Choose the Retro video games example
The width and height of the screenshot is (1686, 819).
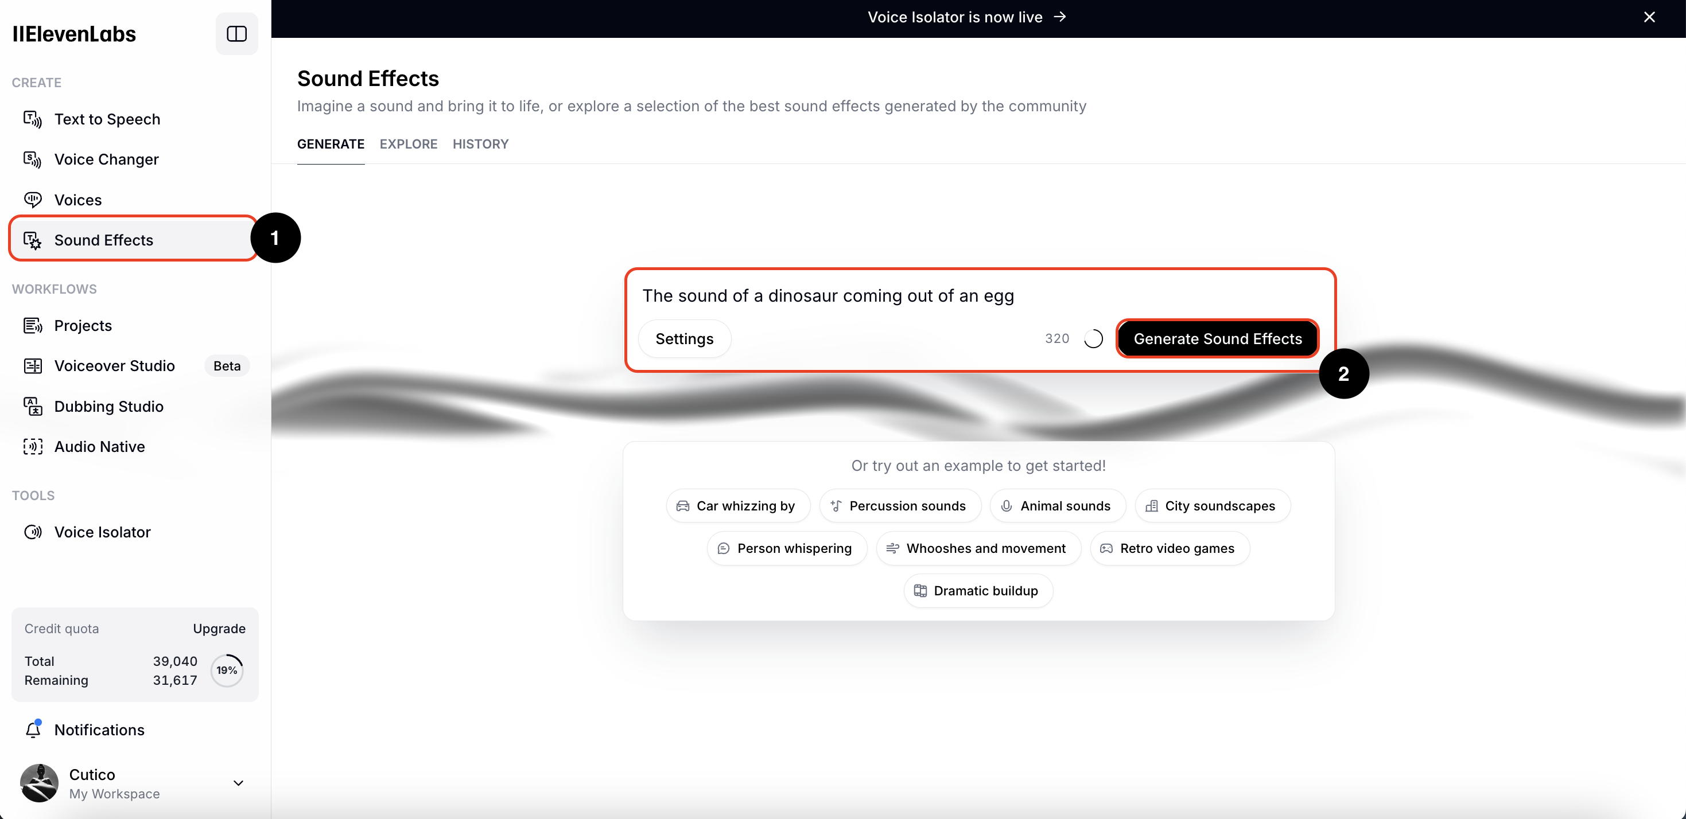pos(1169,548)
